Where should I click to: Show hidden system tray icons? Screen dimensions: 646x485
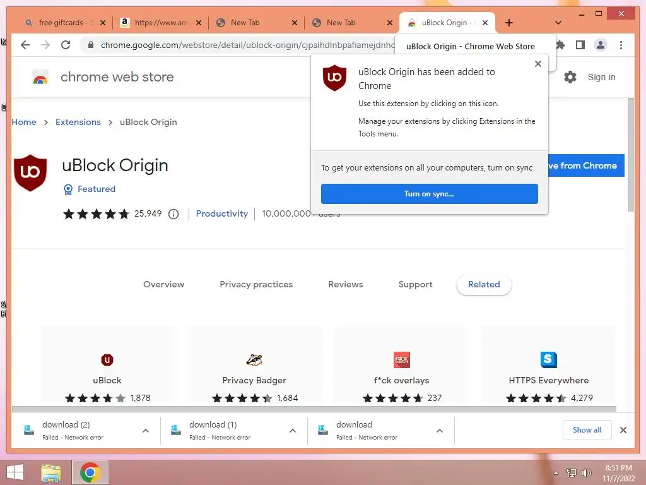pos(556,473)
